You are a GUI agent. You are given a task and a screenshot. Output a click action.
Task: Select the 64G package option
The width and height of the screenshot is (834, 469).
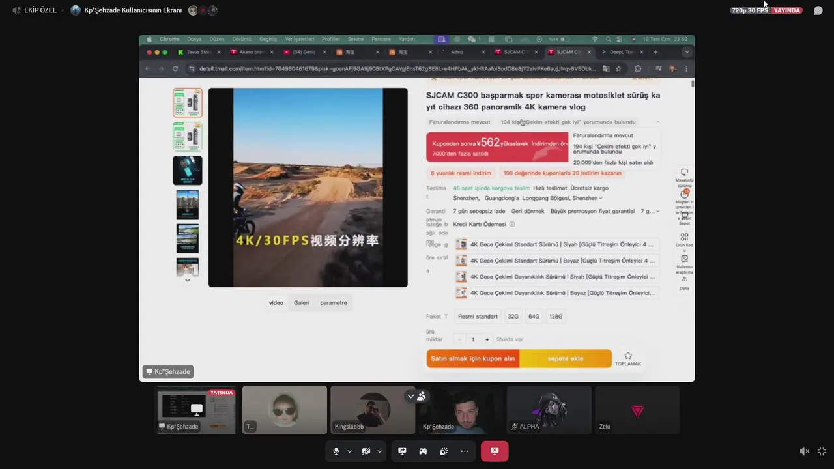(x=534, y=317)
